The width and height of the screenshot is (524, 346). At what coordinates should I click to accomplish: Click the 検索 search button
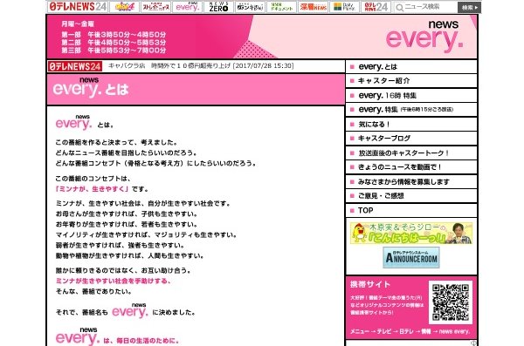click(x=469, y=7)
